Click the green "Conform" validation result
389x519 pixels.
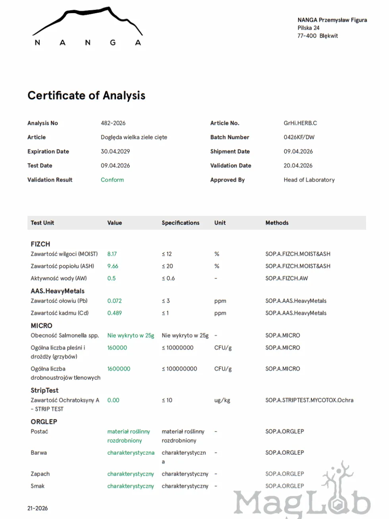click(112, 180)
